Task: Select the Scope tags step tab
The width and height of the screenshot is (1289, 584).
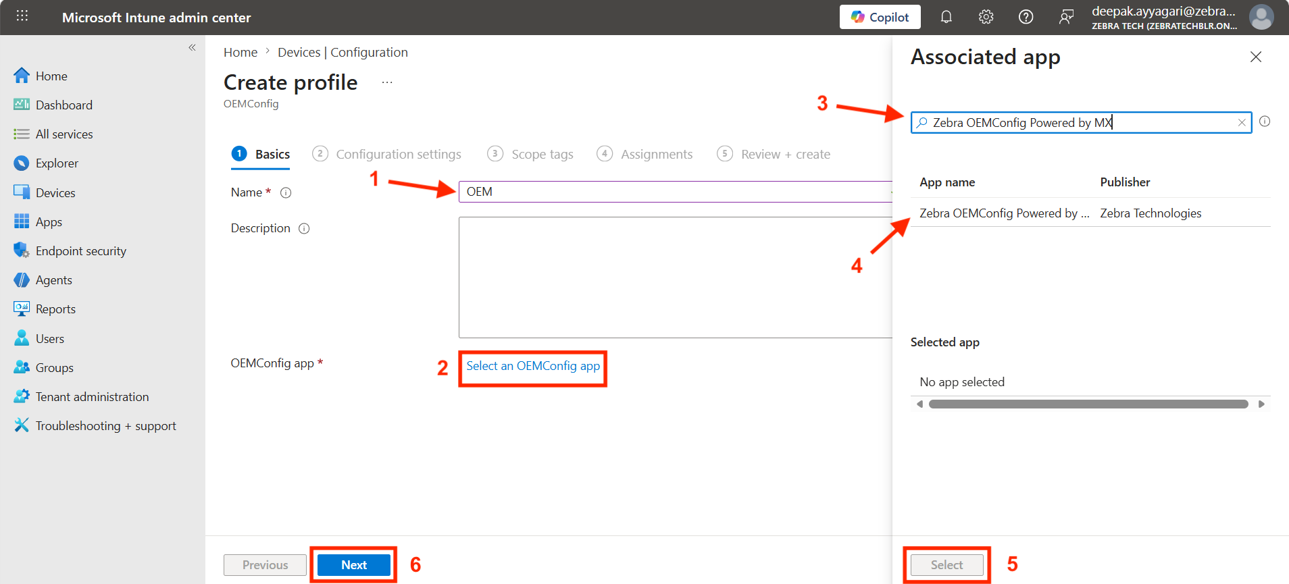Action: click(530, 154)
